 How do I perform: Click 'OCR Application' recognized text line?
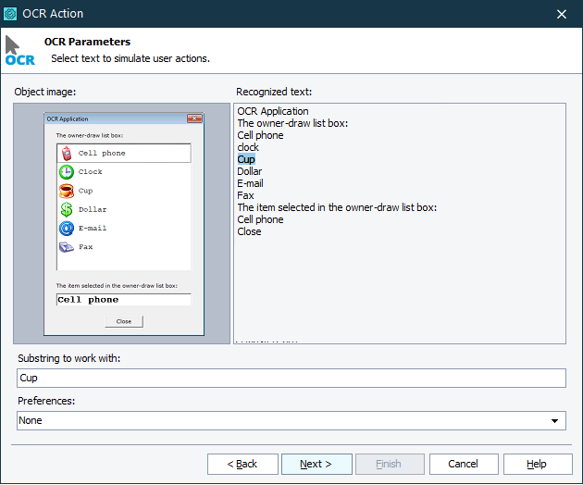(x=273, y=111)
